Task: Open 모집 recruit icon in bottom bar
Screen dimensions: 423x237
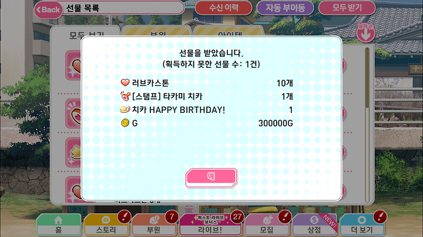Action: tap(267, 225)
